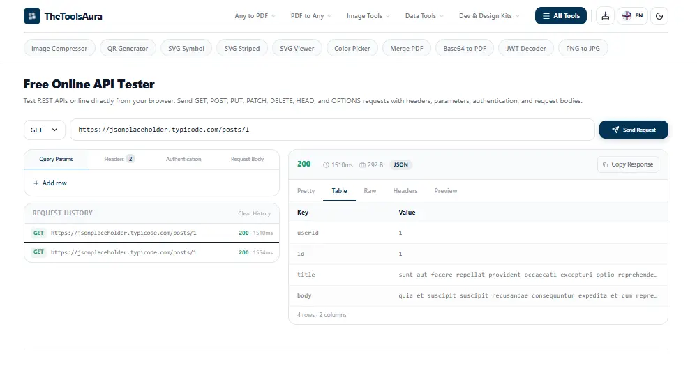Click the 292 B response size
This screenshot has width=697, height=370.
point(371,164)
